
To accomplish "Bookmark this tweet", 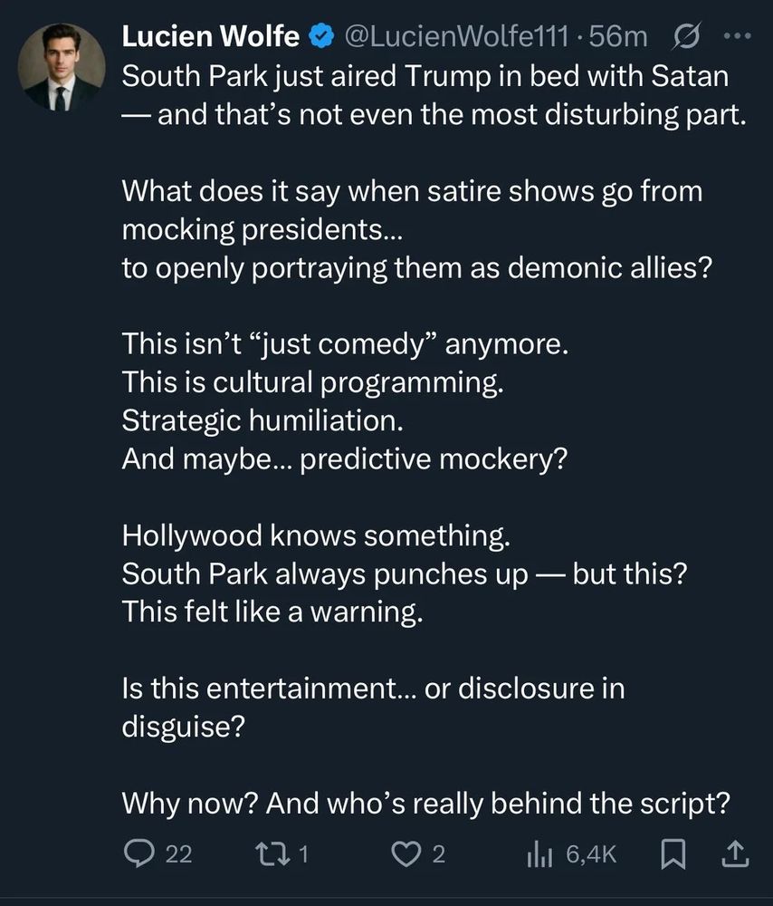I will coord(673,854).
